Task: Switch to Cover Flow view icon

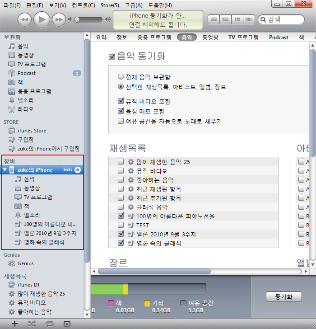Action: [x=249, y=19]
